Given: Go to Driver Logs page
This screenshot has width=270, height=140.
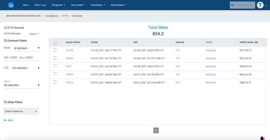Looking at the screenshot, I should [40, 5].
